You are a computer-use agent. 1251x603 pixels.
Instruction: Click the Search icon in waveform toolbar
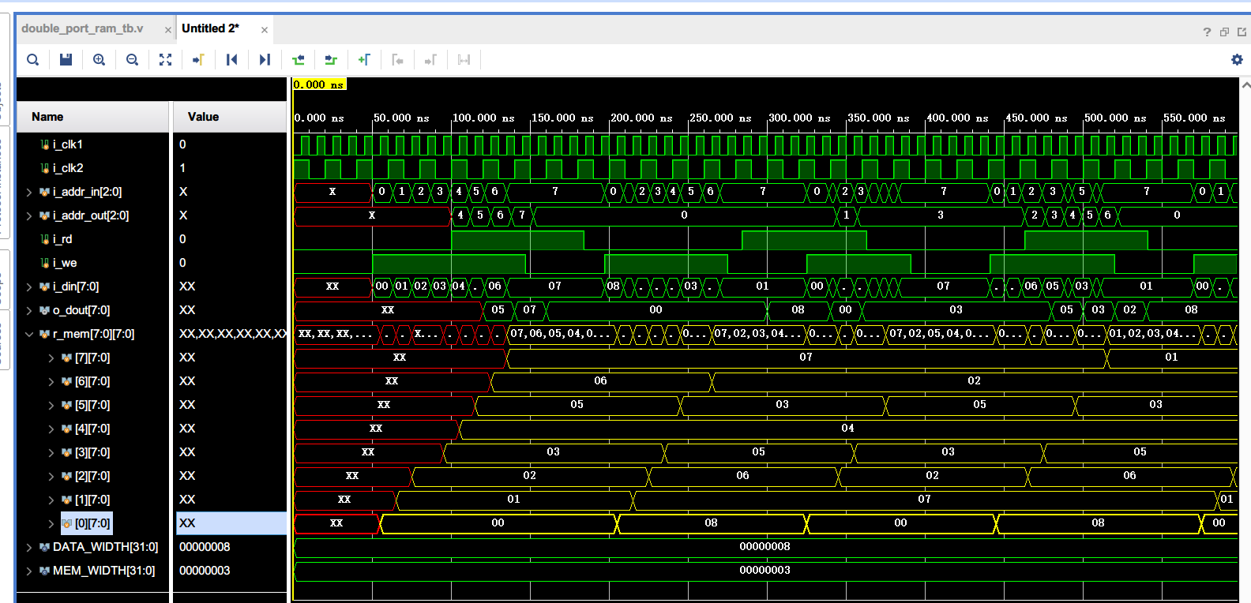[32, 60]
